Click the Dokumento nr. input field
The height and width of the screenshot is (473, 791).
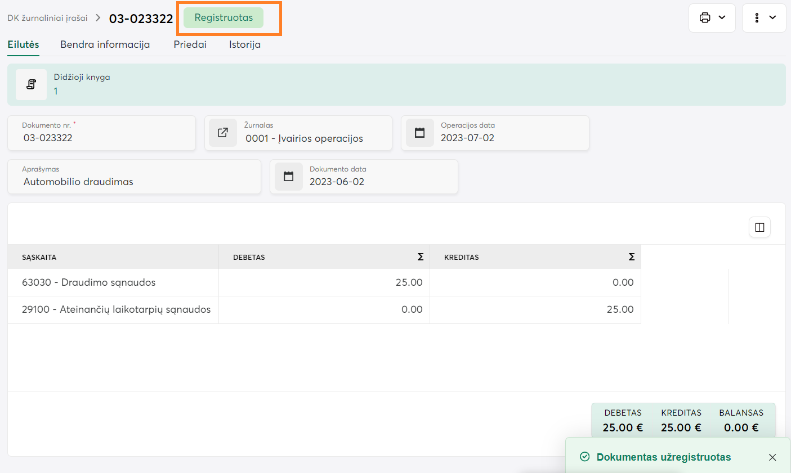click(101, 138)
